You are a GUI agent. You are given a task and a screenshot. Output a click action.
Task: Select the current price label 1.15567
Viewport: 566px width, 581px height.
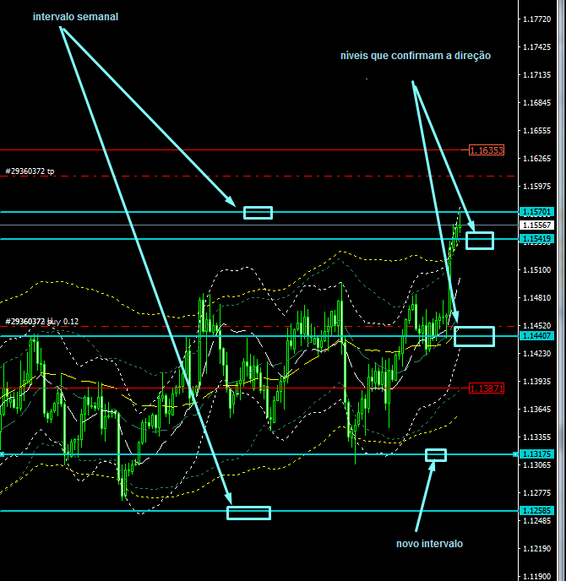coord(537,225)
